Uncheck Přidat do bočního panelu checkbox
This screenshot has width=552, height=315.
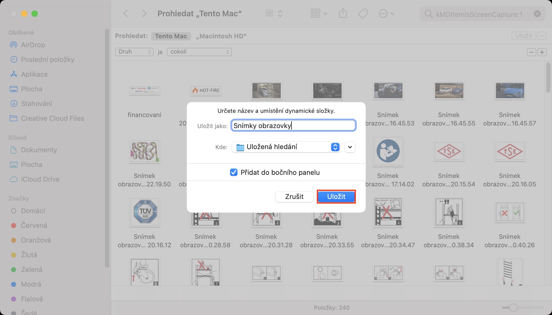click(x=233, y=172)
